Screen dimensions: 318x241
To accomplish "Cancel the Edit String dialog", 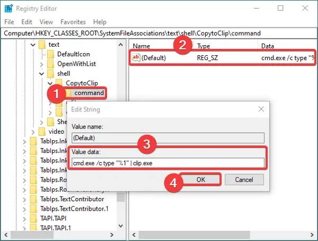I will 244,179.
